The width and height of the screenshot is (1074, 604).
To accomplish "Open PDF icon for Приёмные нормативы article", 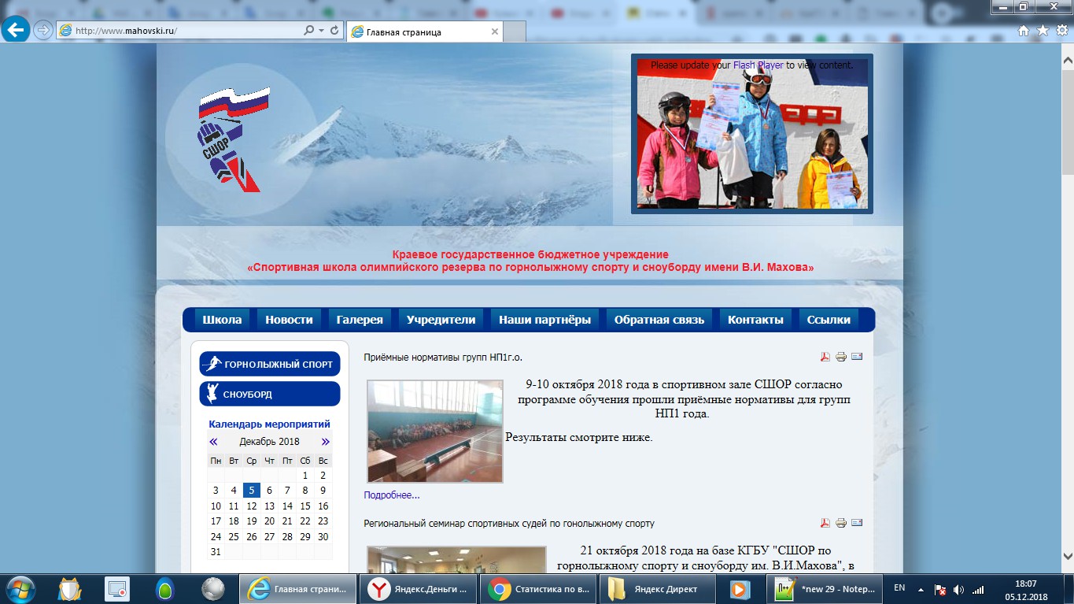I will tap(825, 357).
